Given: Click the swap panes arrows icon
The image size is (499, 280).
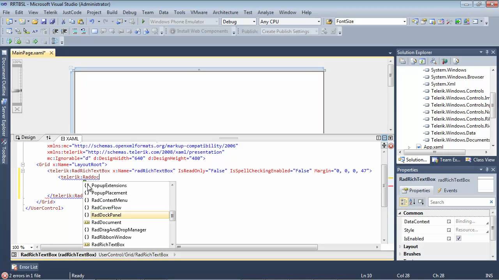Looking at the screenshot, I should click(x=48, y=138).
